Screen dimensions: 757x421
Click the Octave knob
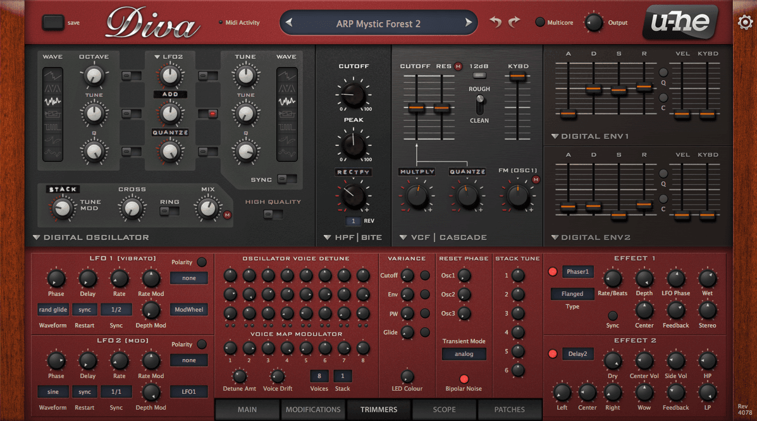tap(94, 76)
